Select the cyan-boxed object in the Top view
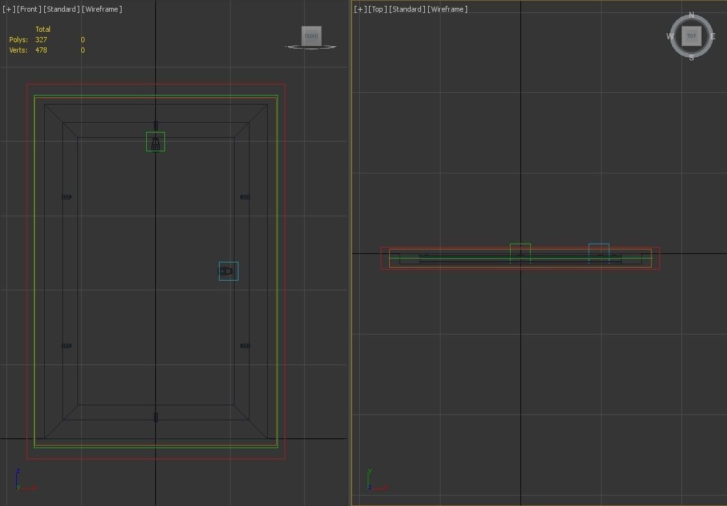727x506 pixels. point(599,253)
